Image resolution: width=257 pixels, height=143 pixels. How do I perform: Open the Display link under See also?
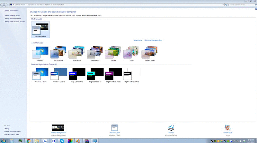[6, 129]
